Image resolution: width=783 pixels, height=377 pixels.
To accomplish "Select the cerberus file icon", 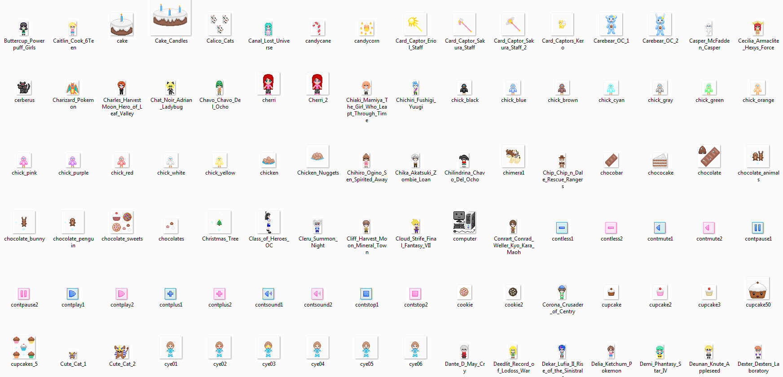I will pyautogui.click(x=24, y=88).
